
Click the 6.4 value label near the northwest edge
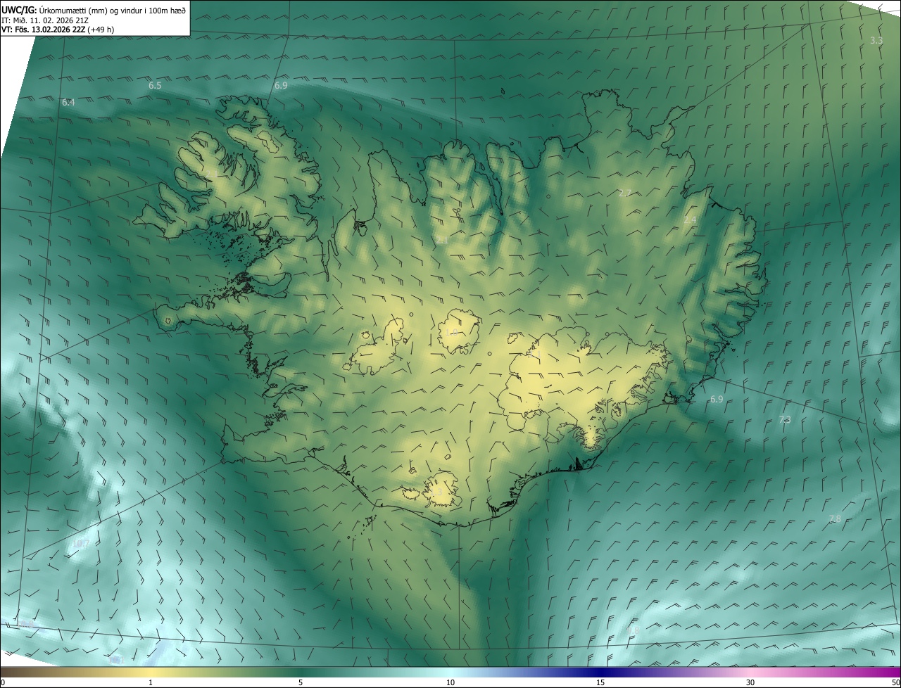point(68,102)
